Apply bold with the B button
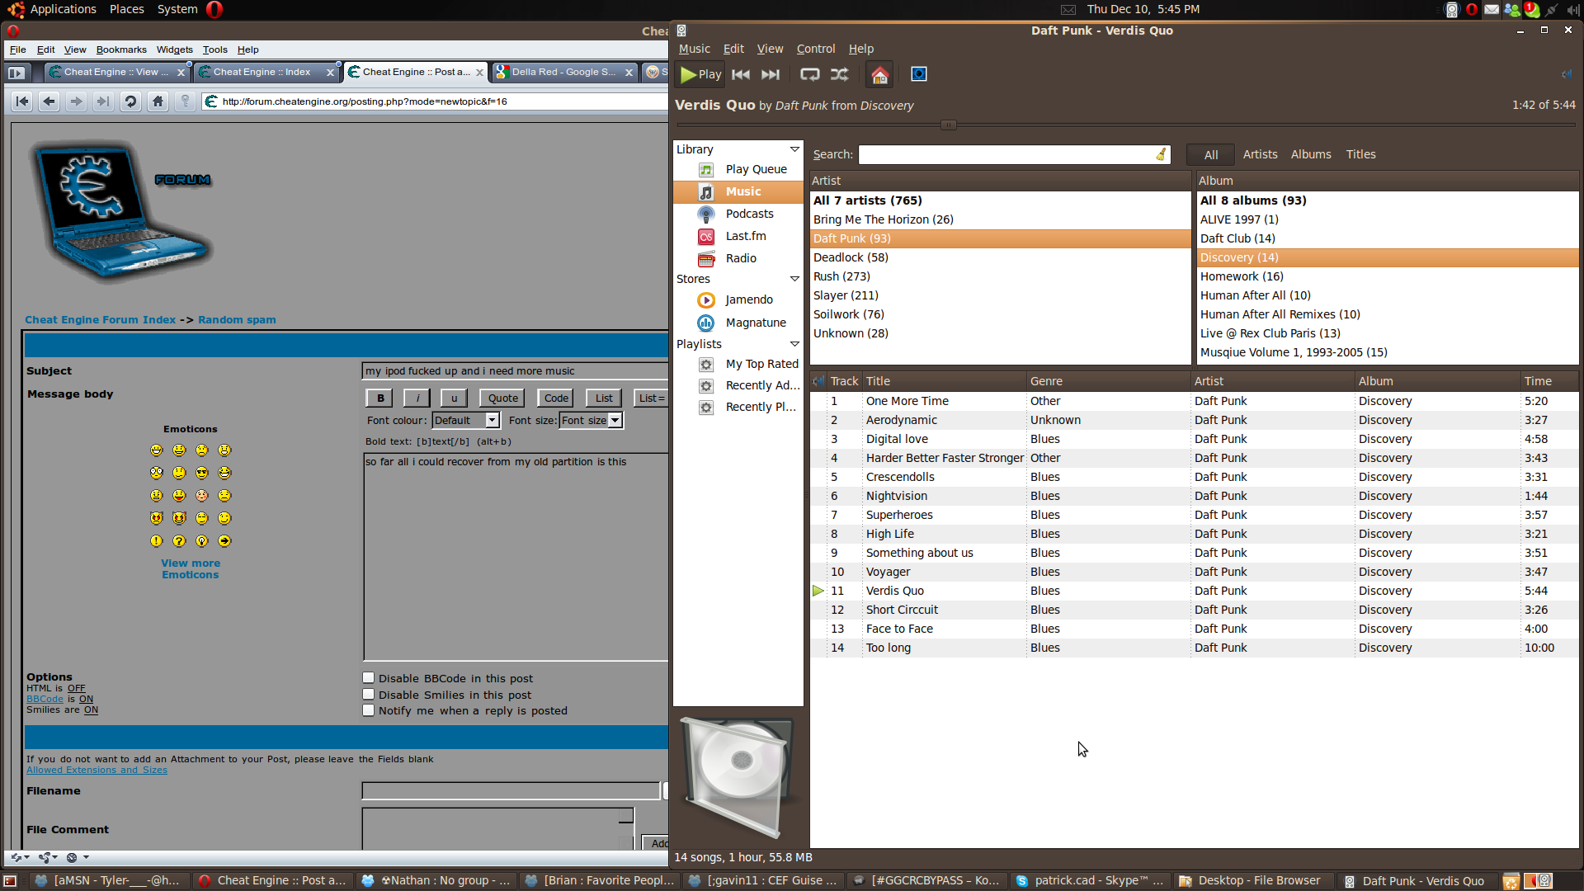 click(x=380, y=398)
